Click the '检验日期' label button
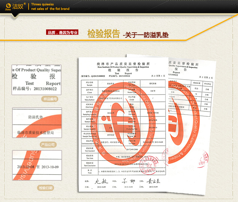 click(x=45, y=188)
